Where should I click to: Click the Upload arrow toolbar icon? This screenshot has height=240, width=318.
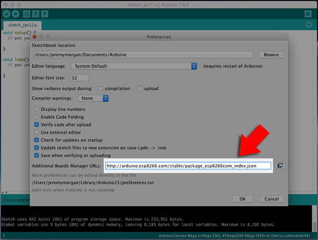tap(16, 14)
